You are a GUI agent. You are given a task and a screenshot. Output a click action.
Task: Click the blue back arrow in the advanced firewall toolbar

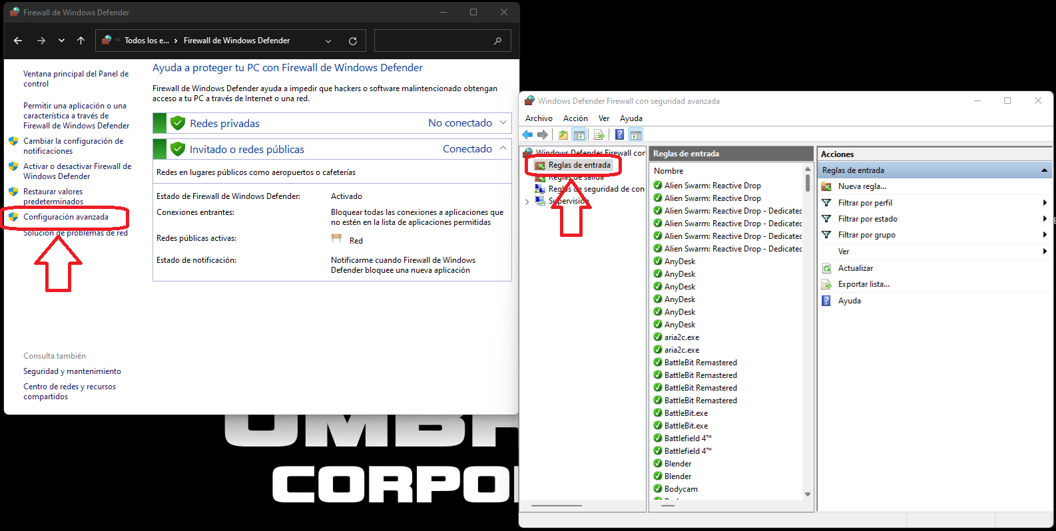[528, 135]
